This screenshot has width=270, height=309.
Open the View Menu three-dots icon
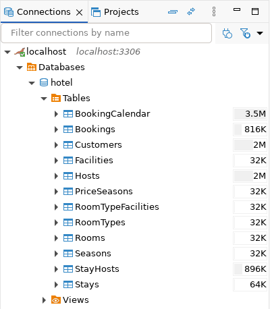click(214, 11)
